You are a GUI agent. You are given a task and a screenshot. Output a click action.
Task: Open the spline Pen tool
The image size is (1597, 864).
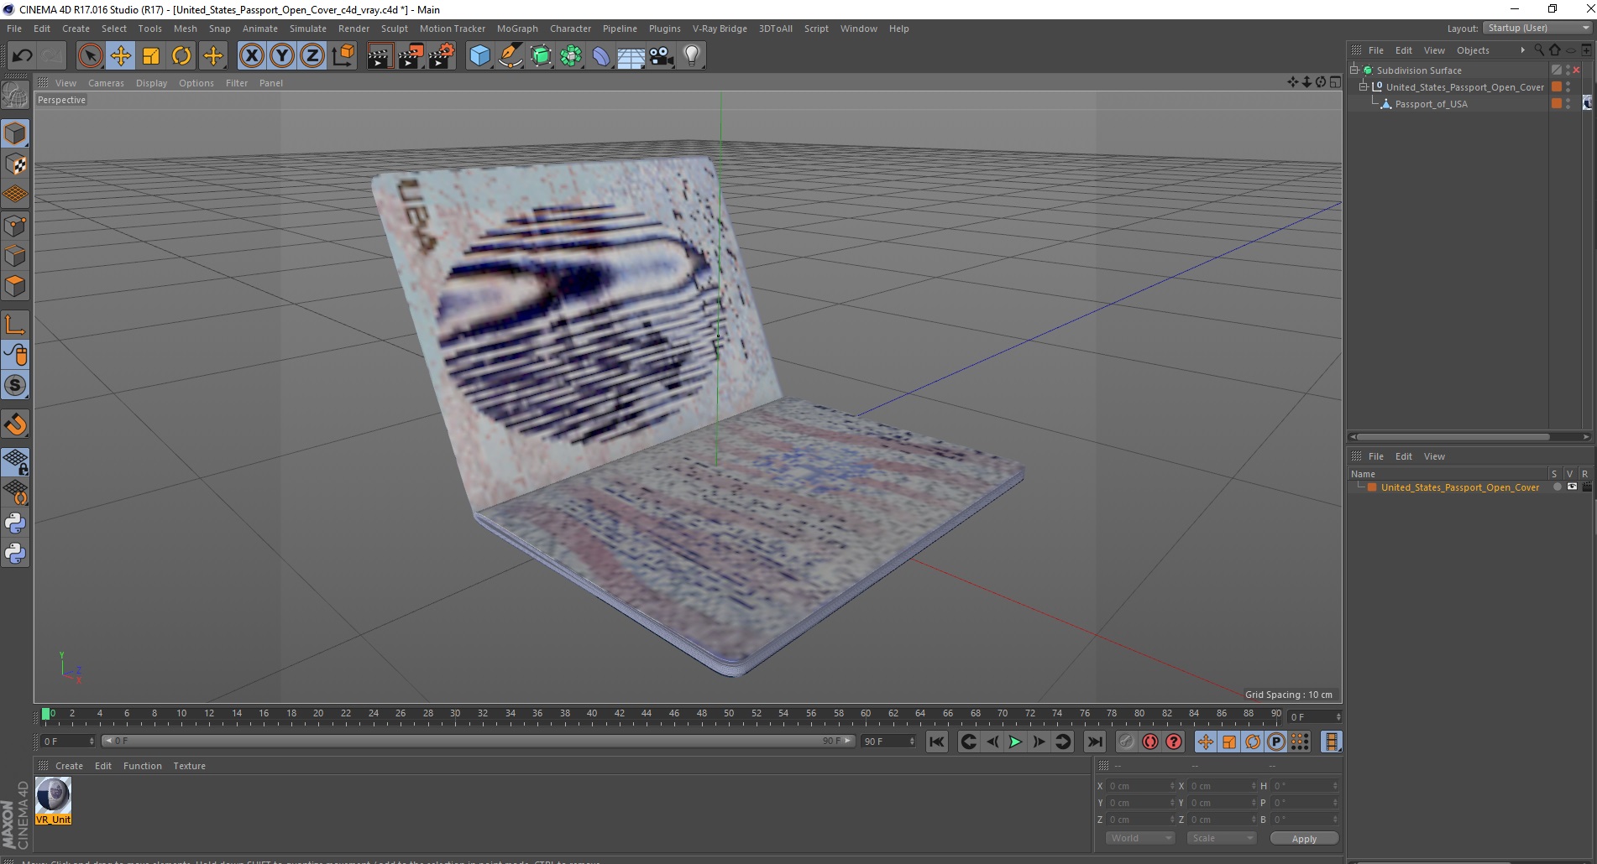pyautogui.click(x=510, y=56)
